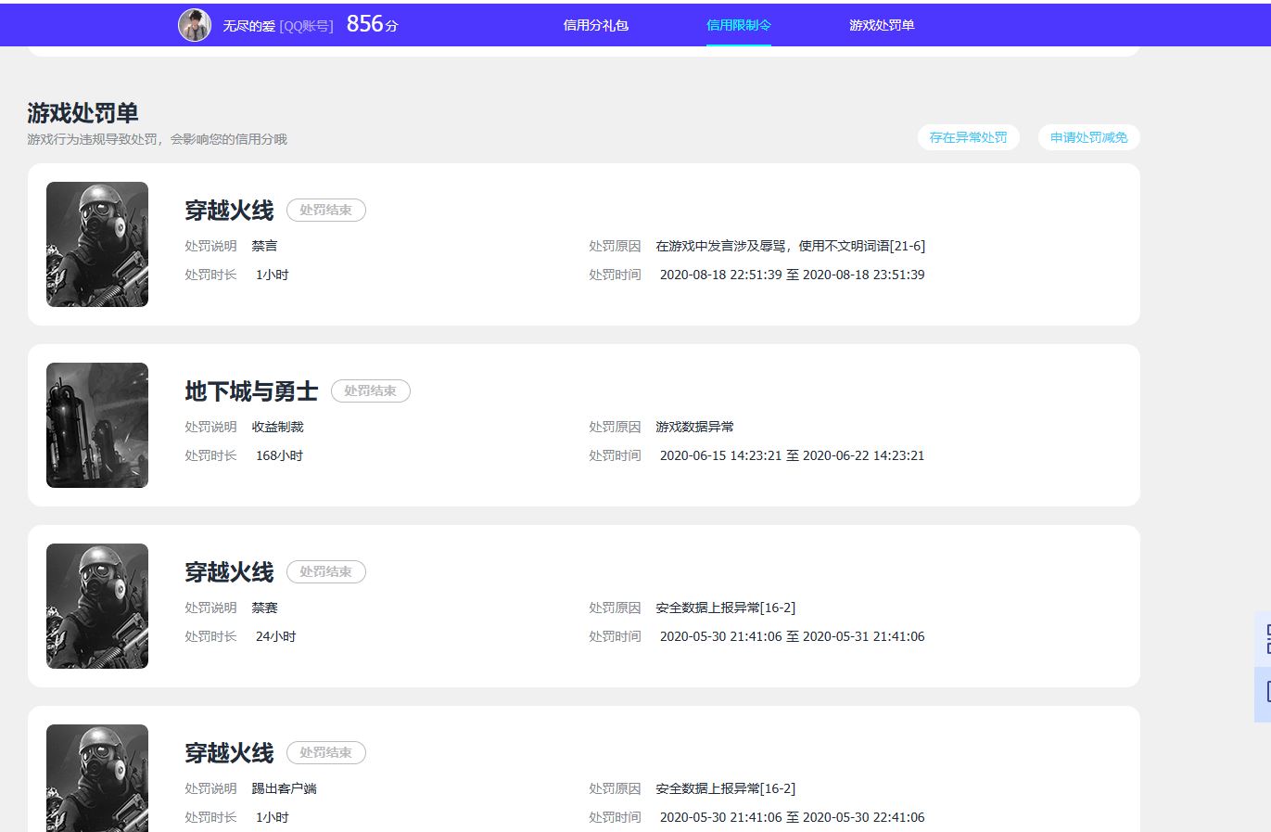Image resolution: width=1271 pixels, height=832 pixels.
Task: Click the 处罚结束 badge in the 踢出客户端 card
Action: pyautogui.click(x=326, y=753)
